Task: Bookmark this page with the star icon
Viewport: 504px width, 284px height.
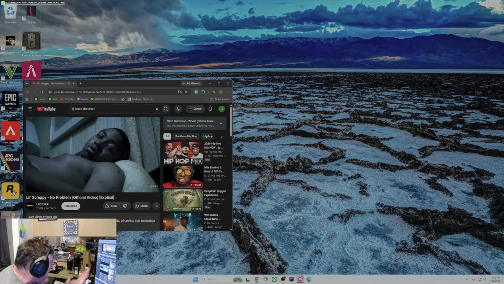Action: tap(186, 92)
